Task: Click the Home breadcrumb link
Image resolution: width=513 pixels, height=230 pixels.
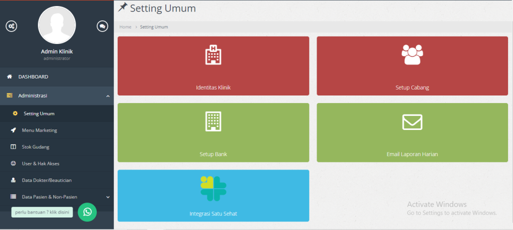Action: (125, 27)
